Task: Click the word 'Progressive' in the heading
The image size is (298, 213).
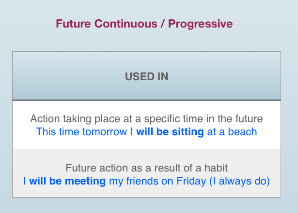Action: 200,24
